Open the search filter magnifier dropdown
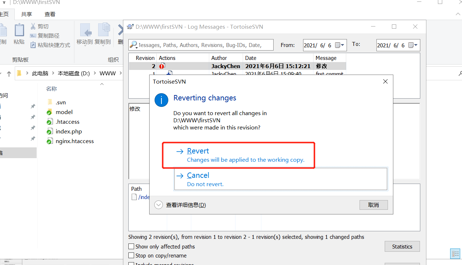The height and width of the screenshot is (265, 462). [x=133, y=45]
